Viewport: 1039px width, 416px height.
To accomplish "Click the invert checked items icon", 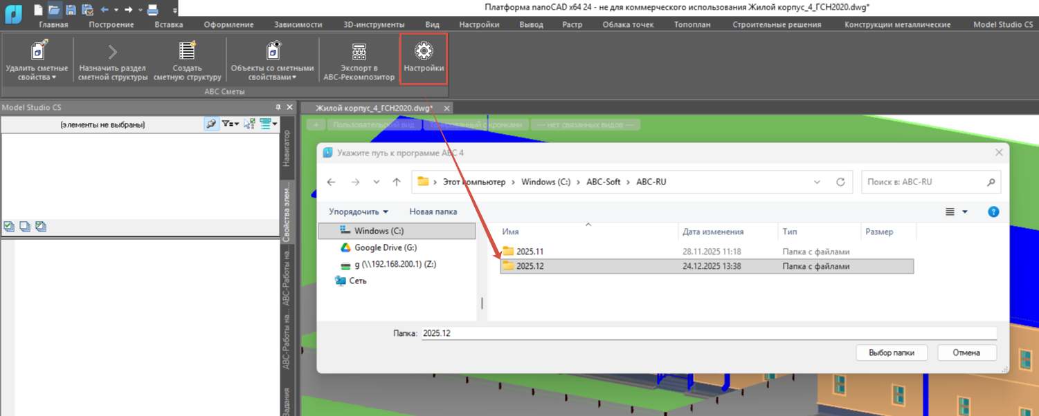I will click(x=41, y=227).
